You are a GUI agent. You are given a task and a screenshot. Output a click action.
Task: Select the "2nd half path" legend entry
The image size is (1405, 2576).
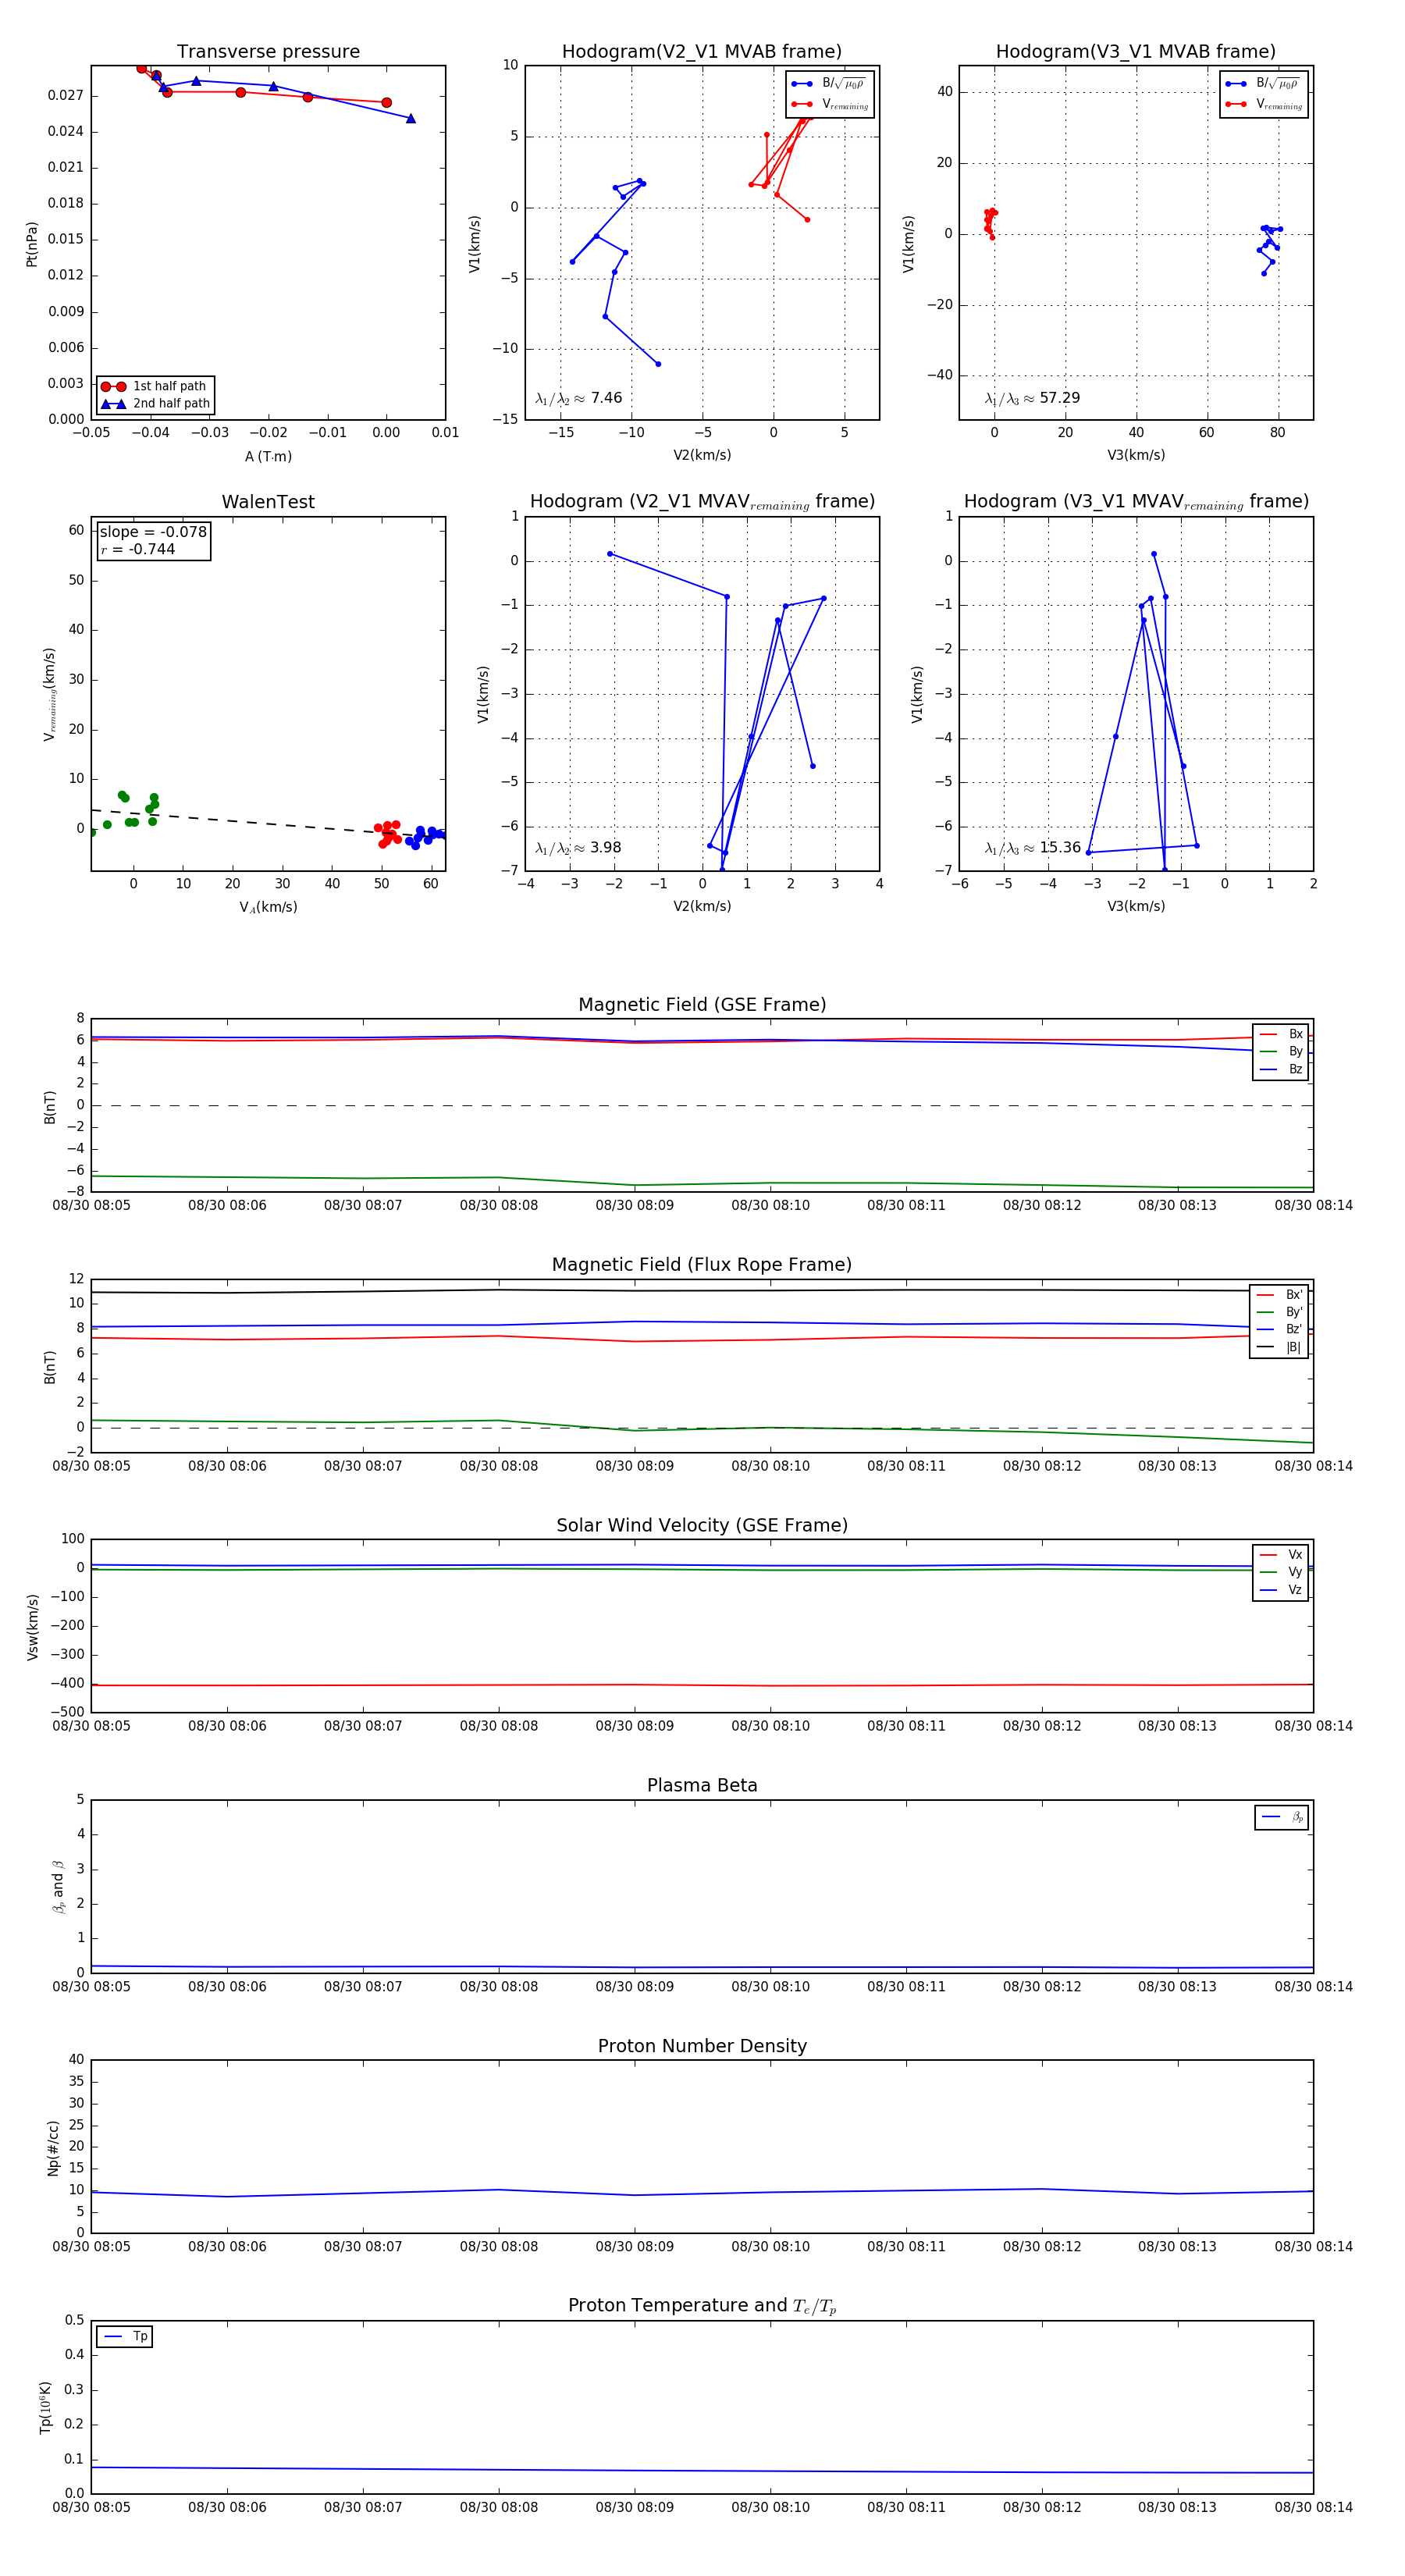[x=156, y=404]
